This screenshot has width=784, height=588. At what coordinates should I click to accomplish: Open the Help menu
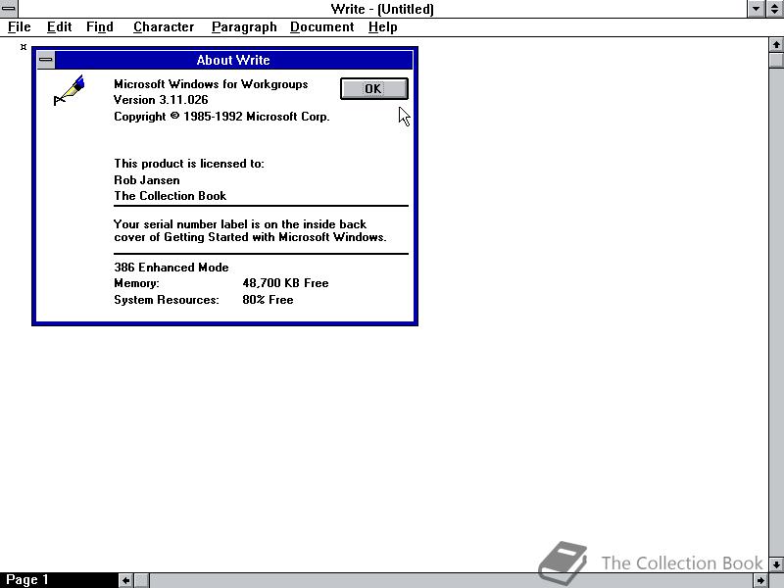[382, 27]
